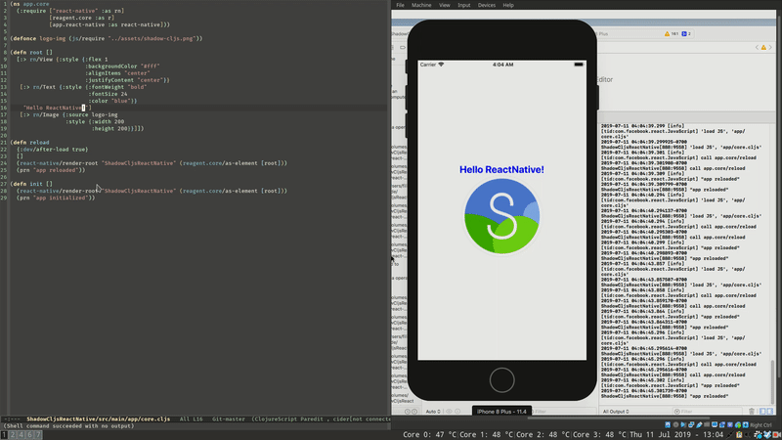Screen dimensions: 782x440
Task: Go to previous issue with left chevron
Action: tap(757, 47)
